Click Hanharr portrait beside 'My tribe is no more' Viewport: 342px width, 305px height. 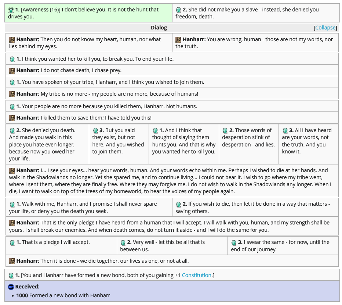(12, 94)
